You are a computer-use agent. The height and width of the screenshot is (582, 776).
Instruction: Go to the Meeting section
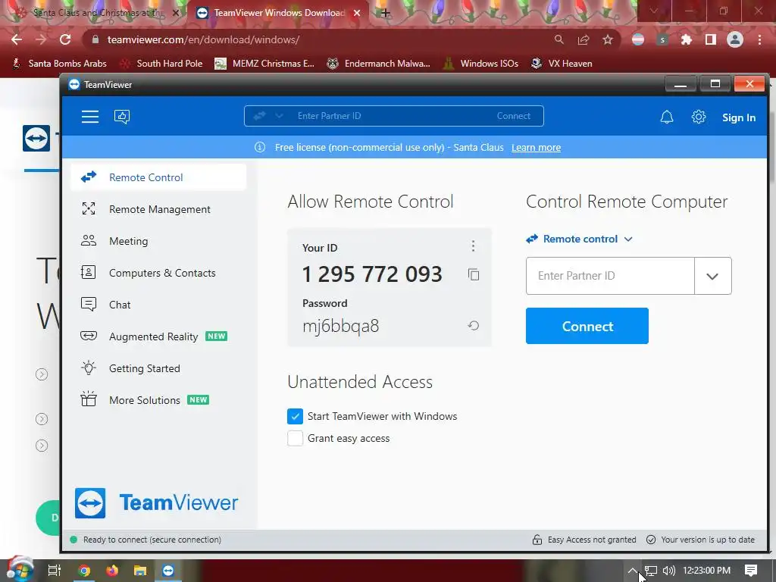coord(158,241)
